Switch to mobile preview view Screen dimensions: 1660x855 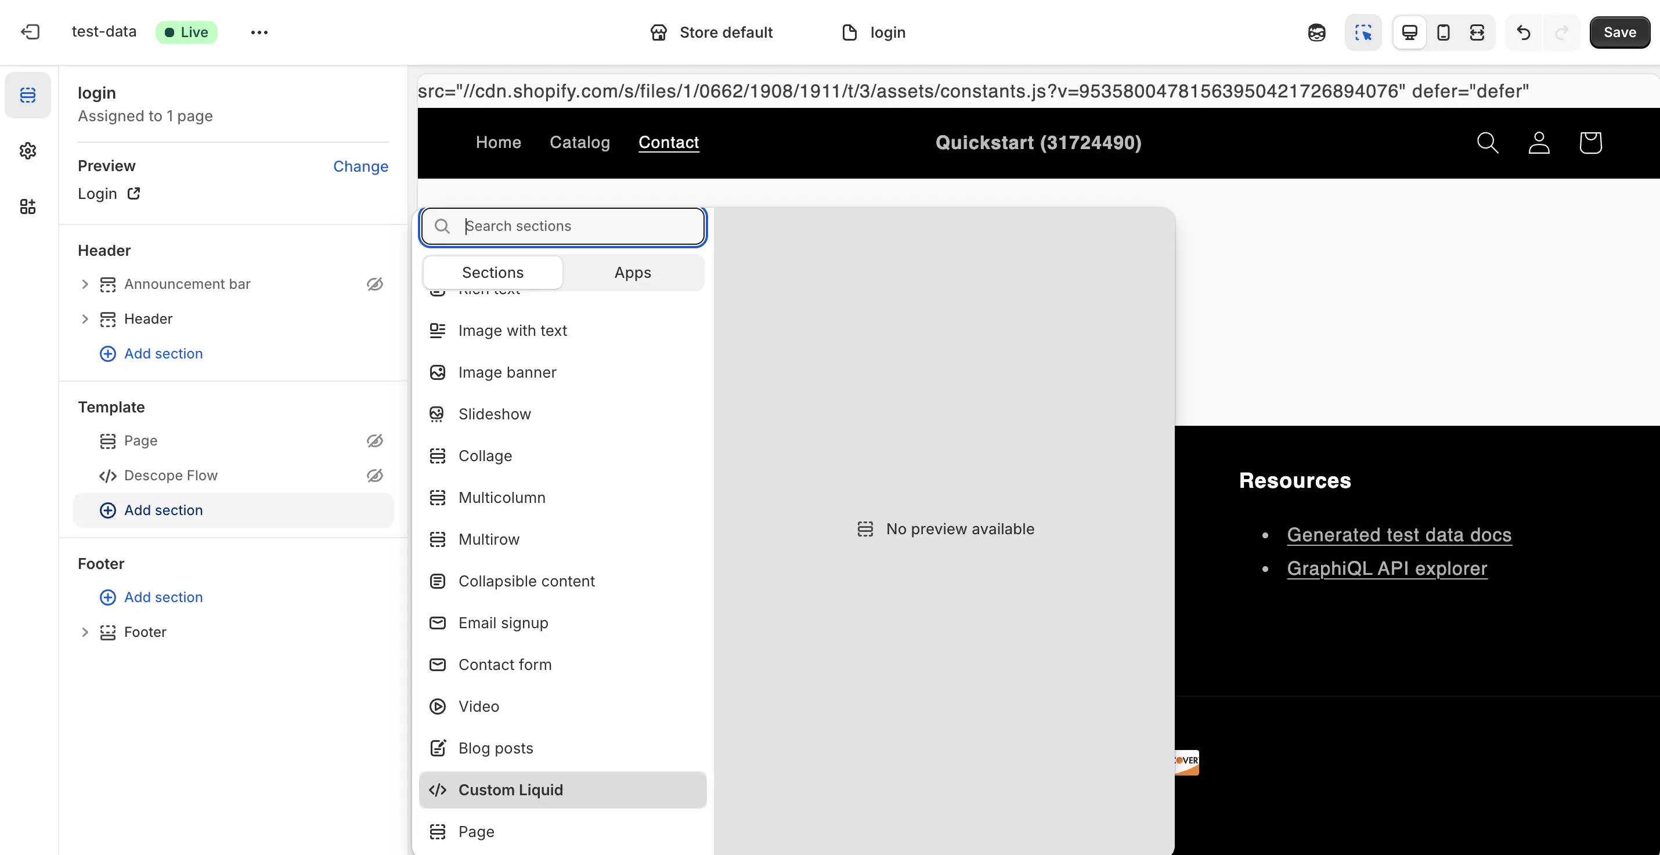(1444, 32)
